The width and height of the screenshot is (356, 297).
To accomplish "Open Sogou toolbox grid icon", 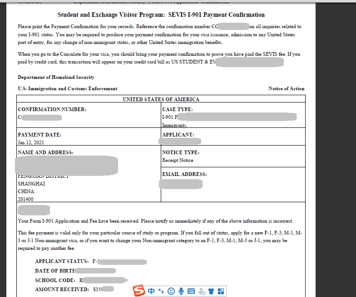I will point(221,291).
